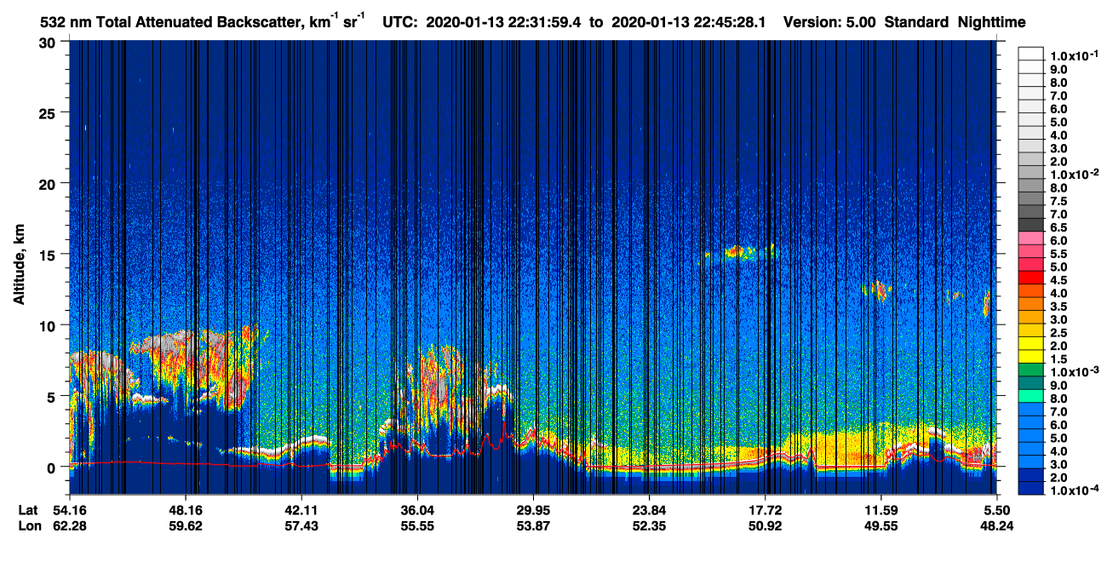1107x568 pixels.
Task: Click the latitude value 29.95
Action: 533,510
